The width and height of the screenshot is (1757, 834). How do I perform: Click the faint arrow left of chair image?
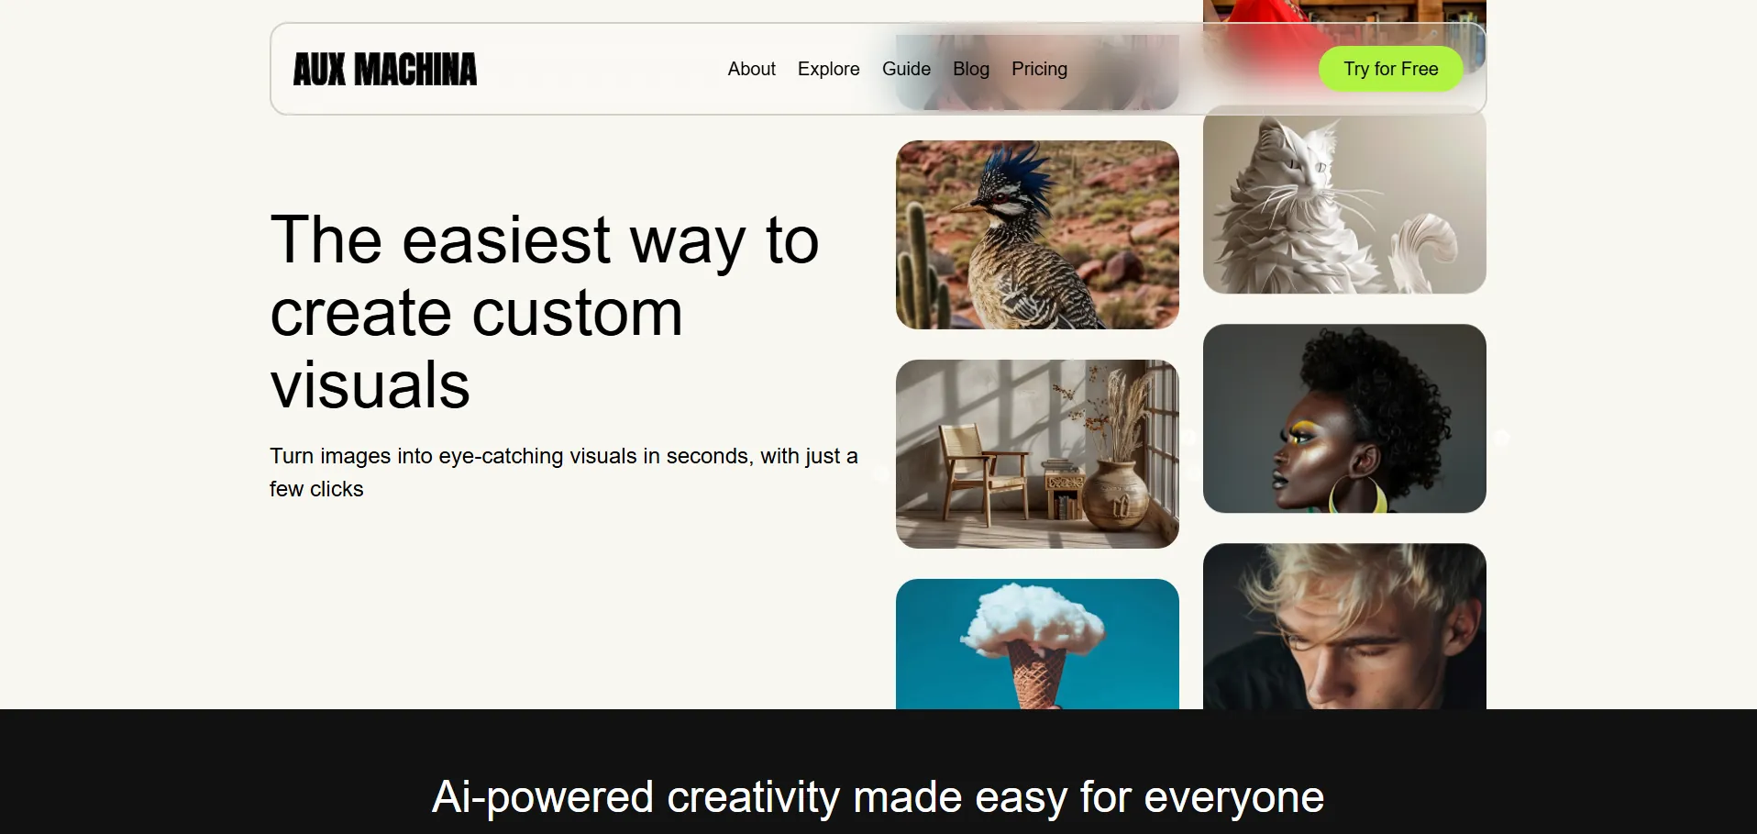click(x=879, y=473)
